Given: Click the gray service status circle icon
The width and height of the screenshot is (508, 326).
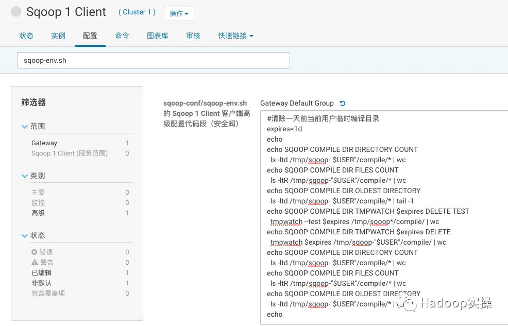Looking at the screenshot, I should click(x=16, y=12).
